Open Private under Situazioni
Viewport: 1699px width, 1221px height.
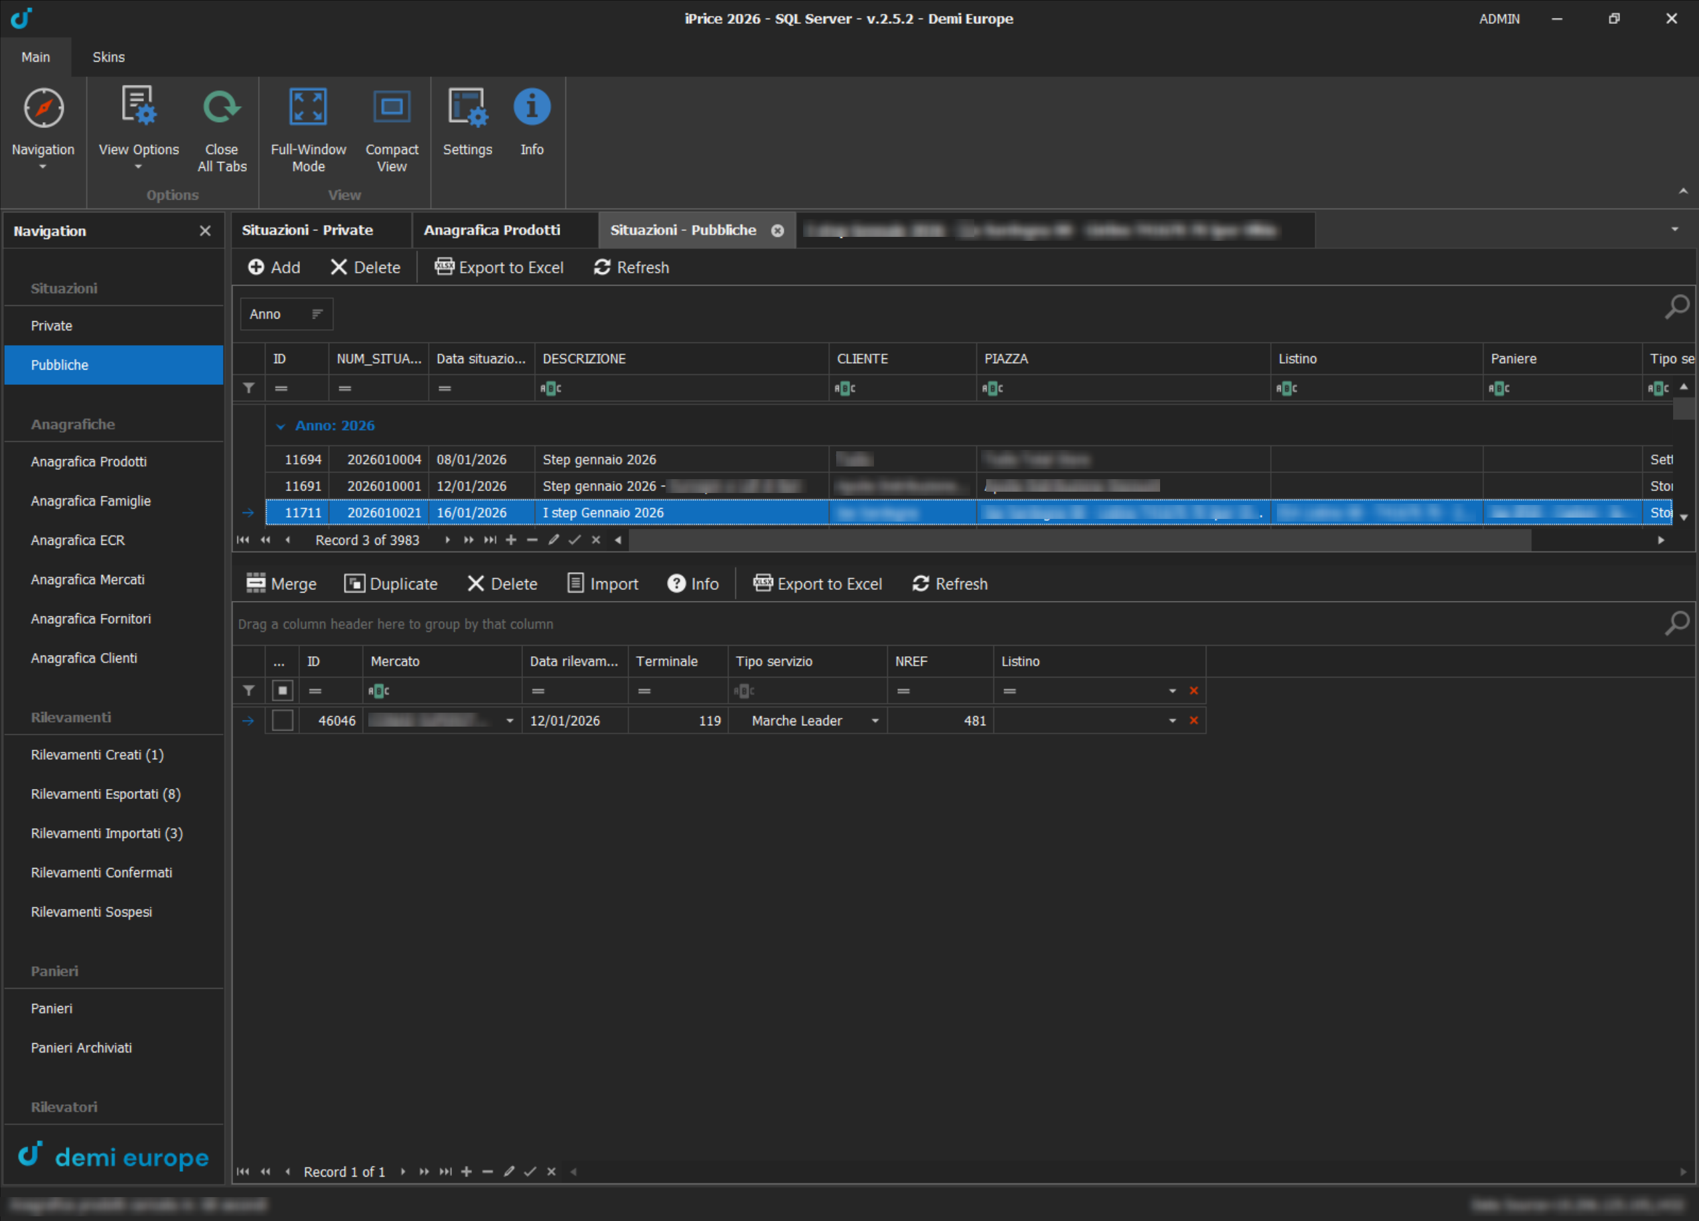tap(114, 326)
